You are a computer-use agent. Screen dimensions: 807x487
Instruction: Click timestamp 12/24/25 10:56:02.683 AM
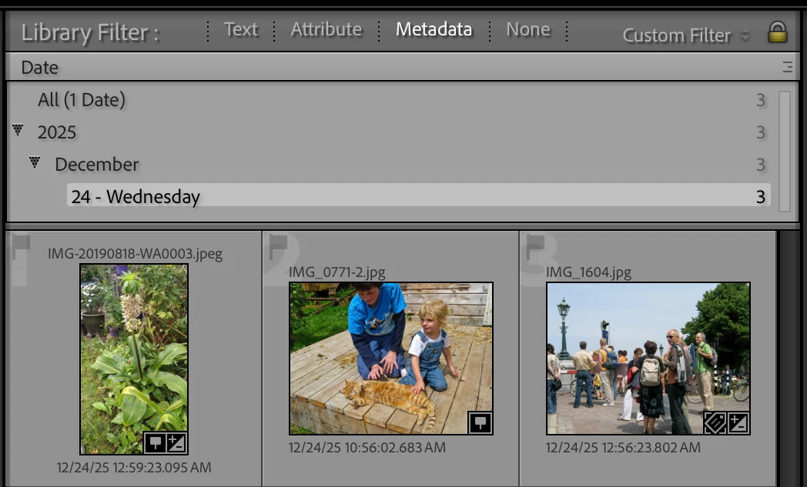pos(367,448)
